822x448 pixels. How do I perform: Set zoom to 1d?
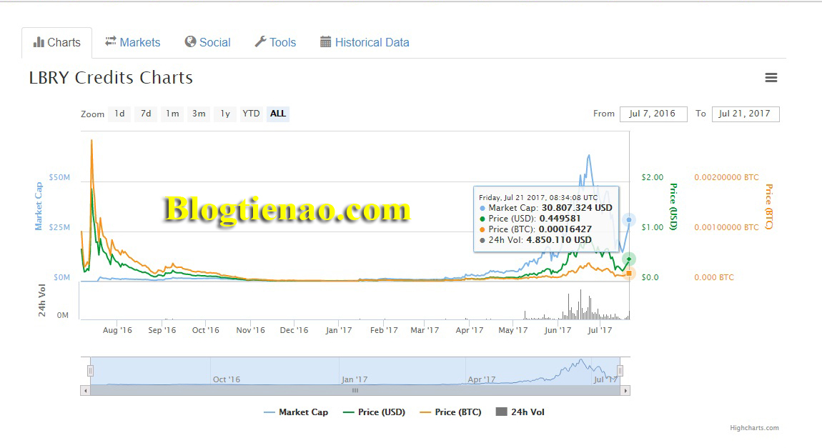pyautogui.click(x=119, y=114)
